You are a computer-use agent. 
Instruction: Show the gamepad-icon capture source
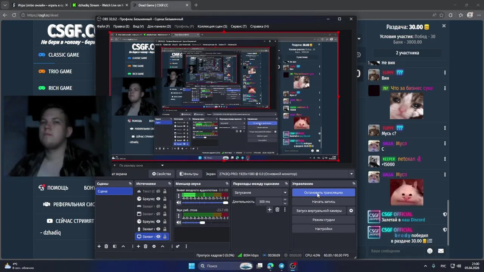click(158, 206)
